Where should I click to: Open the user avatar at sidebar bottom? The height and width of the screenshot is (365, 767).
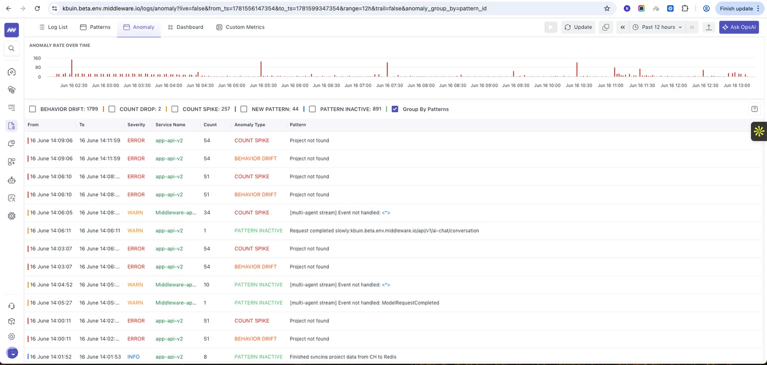coord(12,353)
